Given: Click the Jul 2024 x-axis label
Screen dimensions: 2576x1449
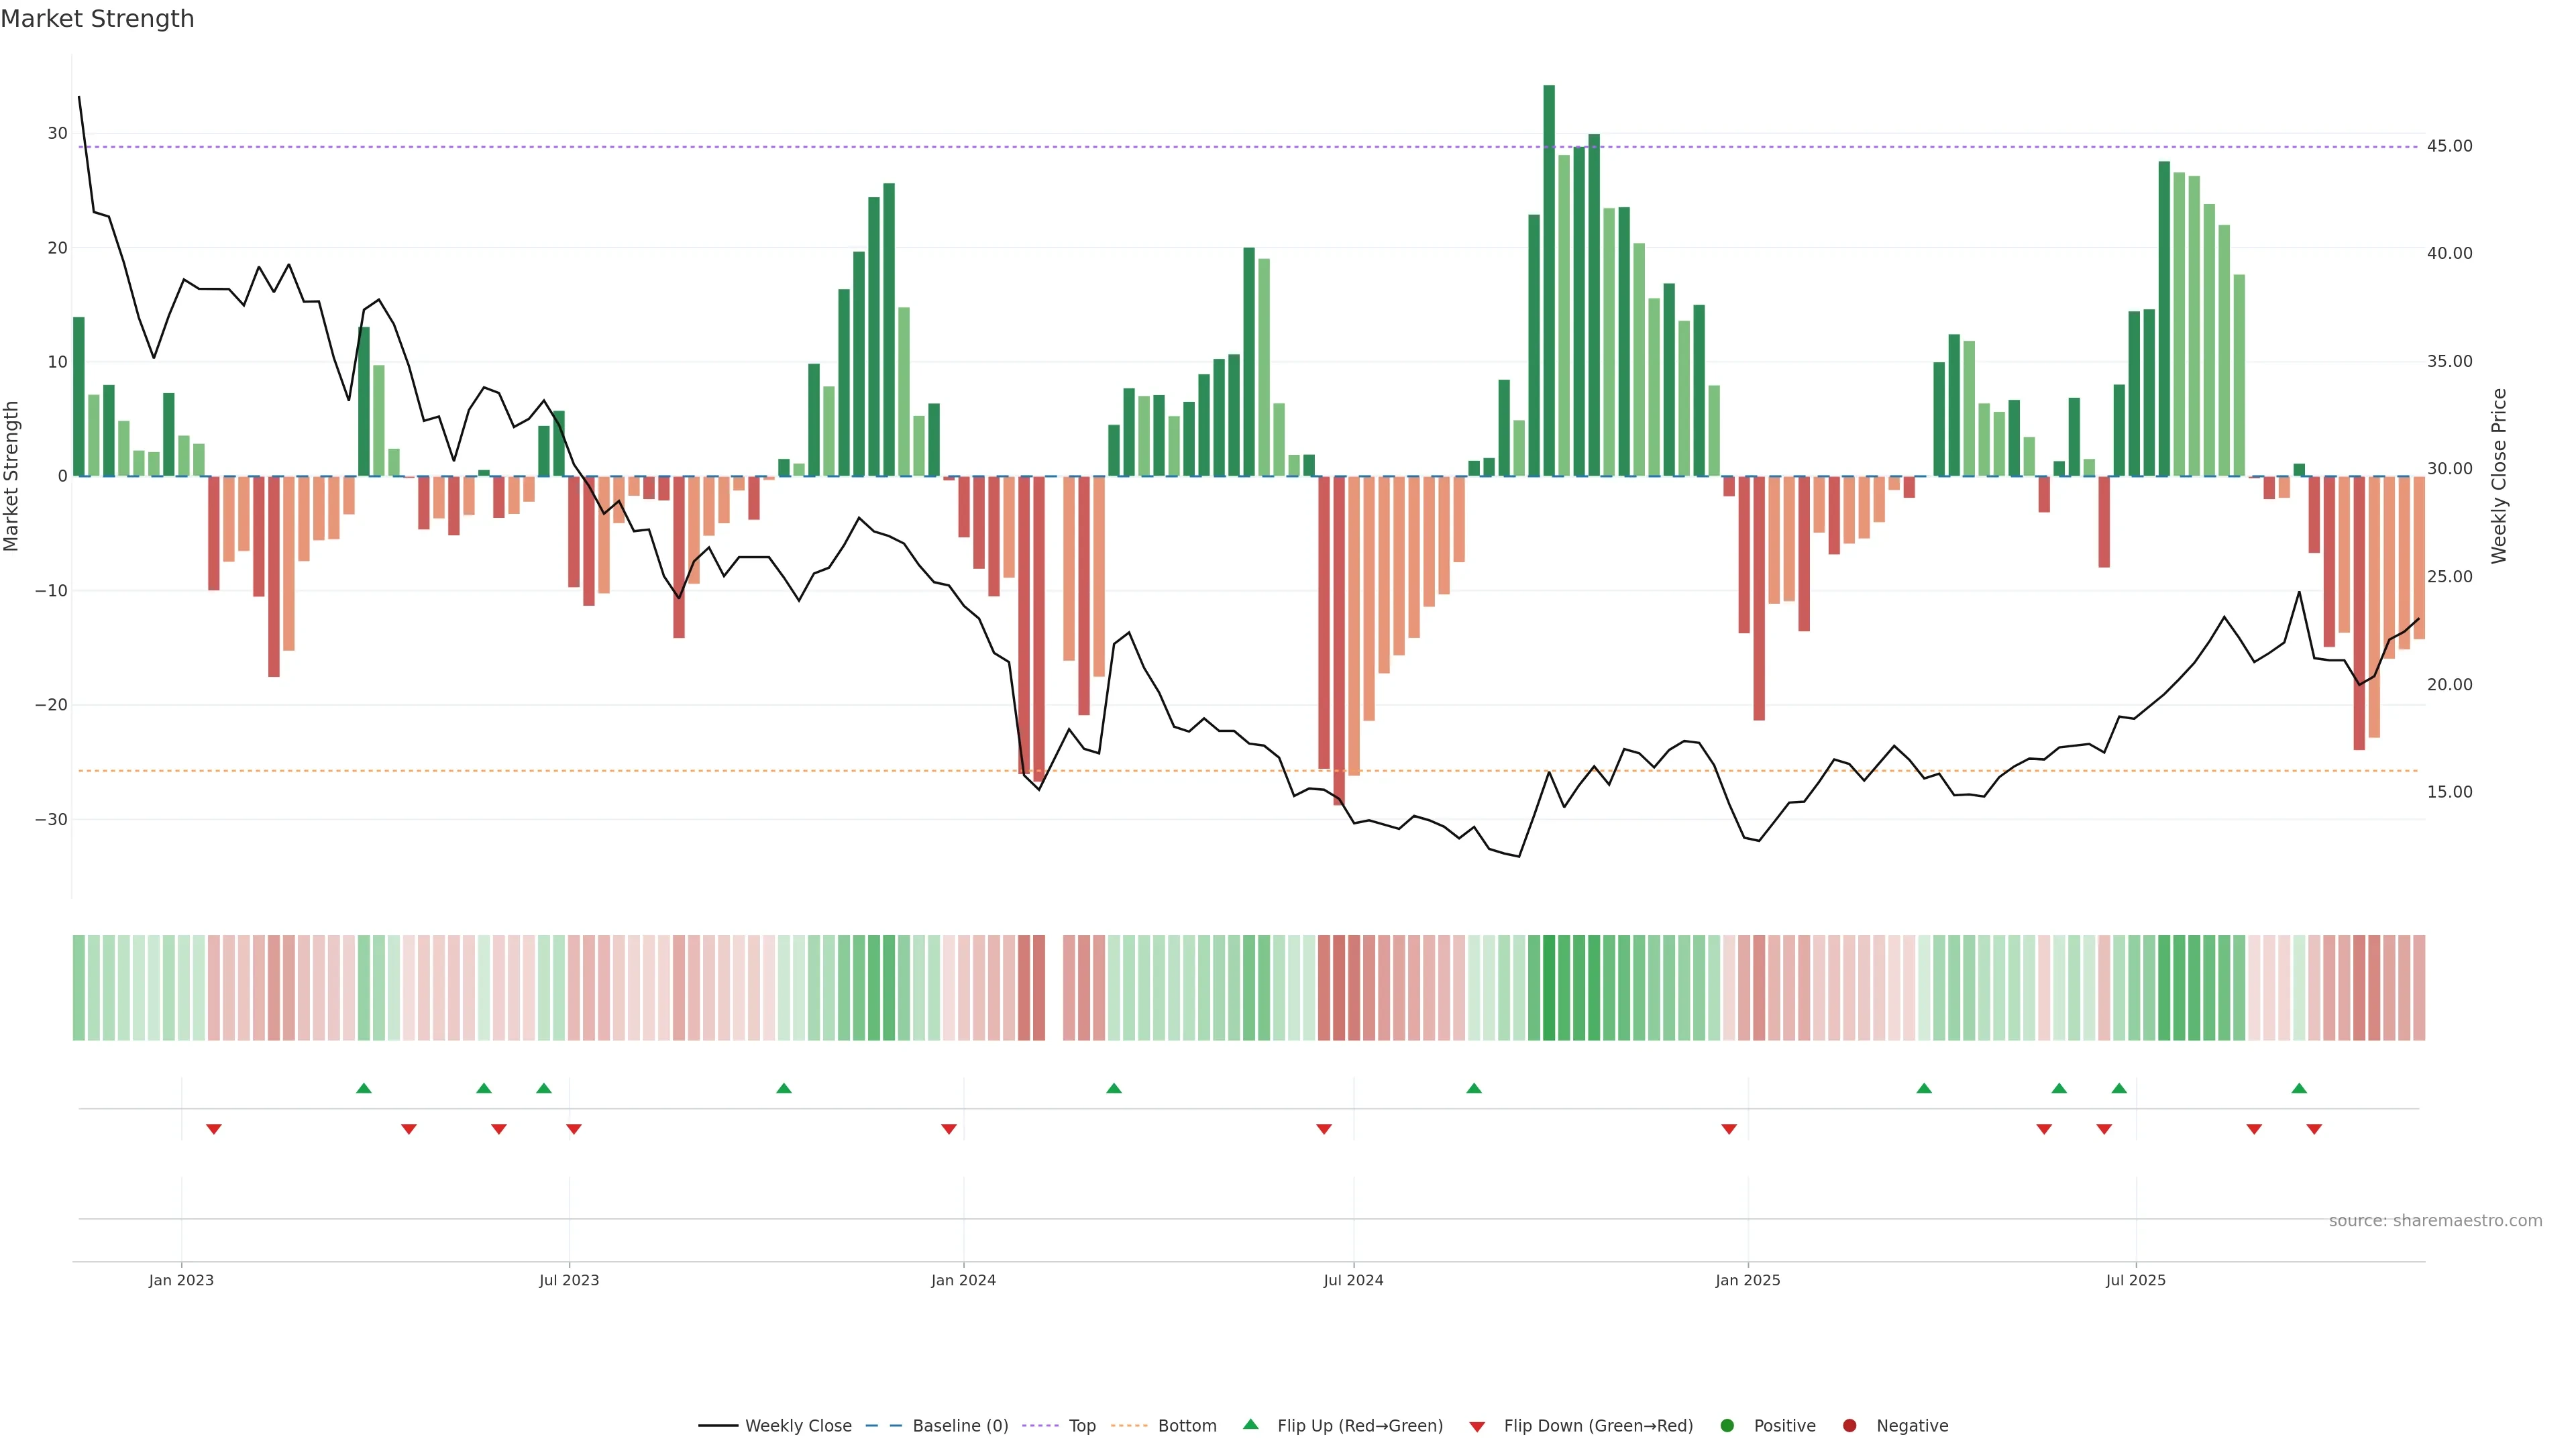Looking at the screenshot, I should click(x=1353, y=1280).
